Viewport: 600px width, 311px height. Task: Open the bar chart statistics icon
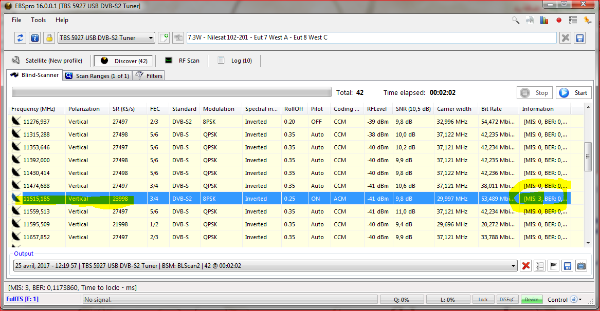pos(544,20)
